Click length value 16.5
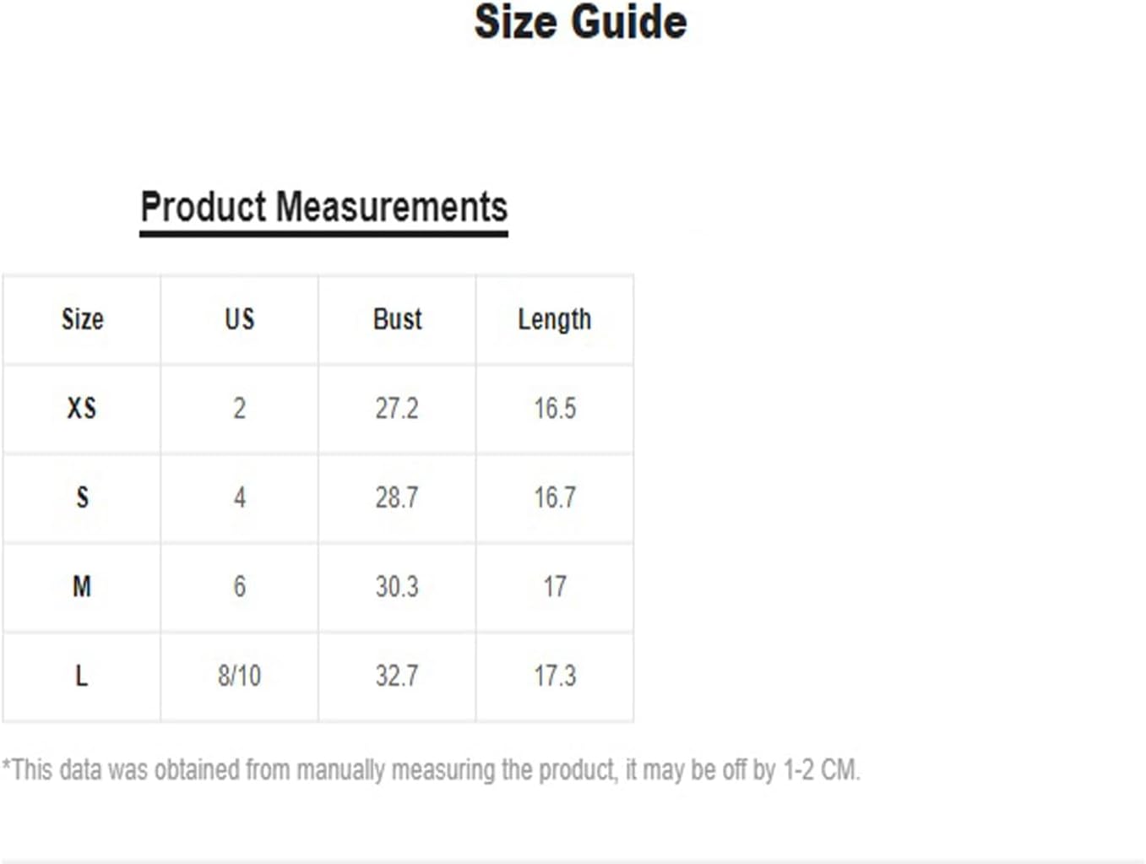1146x864 pixels. tap(555, 409)
